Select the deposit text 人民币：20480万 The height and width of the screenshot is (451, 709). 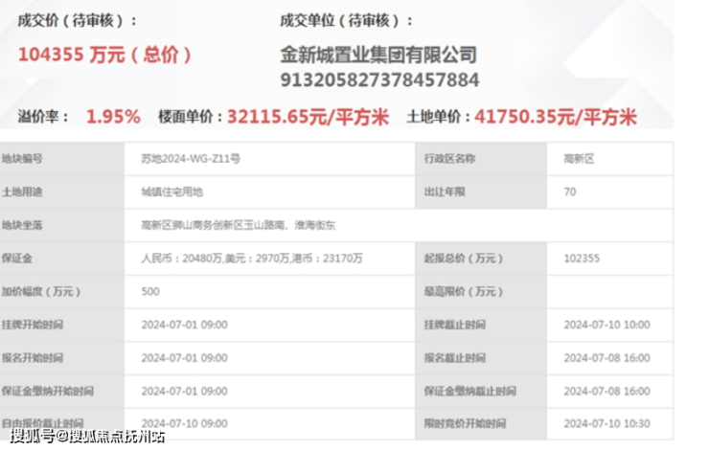(182, 259)
